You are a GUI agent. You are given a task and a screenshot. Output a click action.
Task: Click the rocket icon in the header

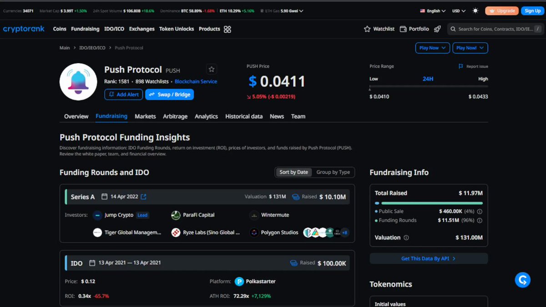(437, 29)
